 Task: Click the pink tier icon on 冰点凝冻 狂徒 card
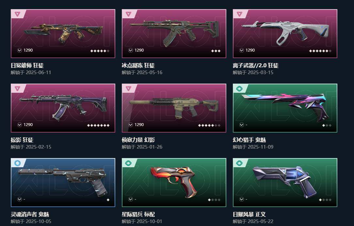click(128, 14)
